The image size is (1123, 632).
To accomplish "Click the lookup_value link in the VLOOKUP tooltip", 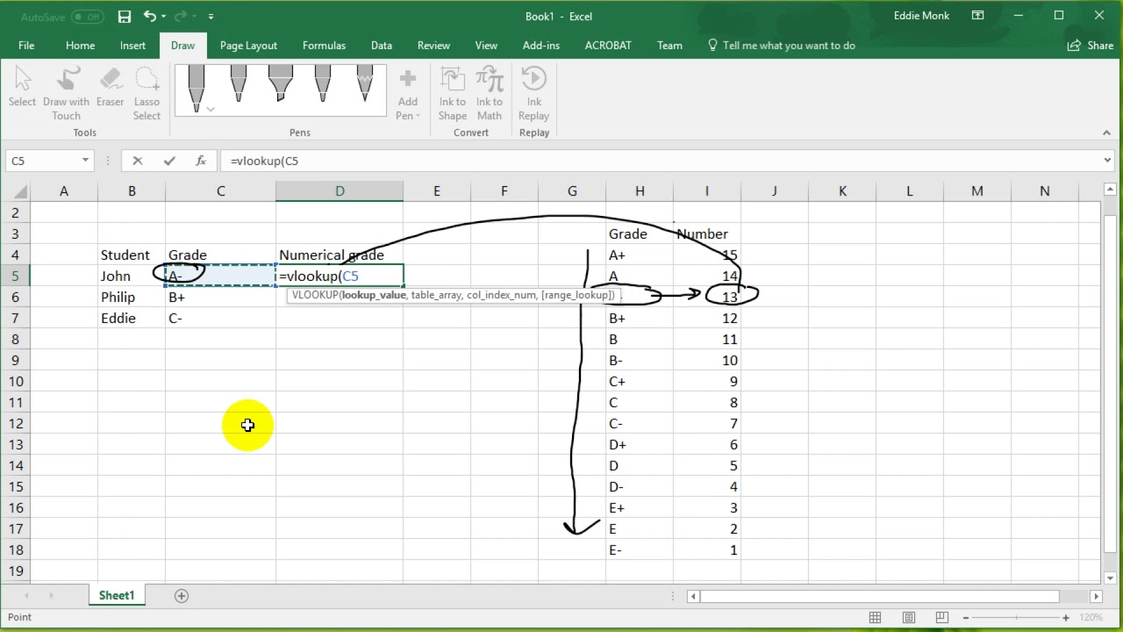I will (374, 295).
